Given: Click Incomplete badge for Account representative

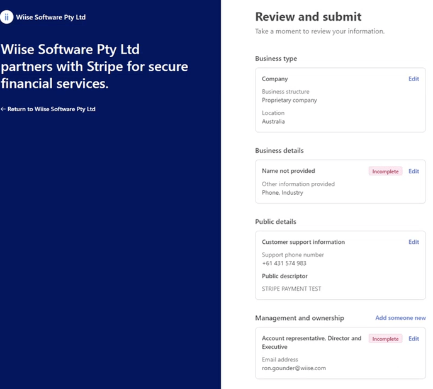Looking at the screenshot, I should [x=385, y=339].
